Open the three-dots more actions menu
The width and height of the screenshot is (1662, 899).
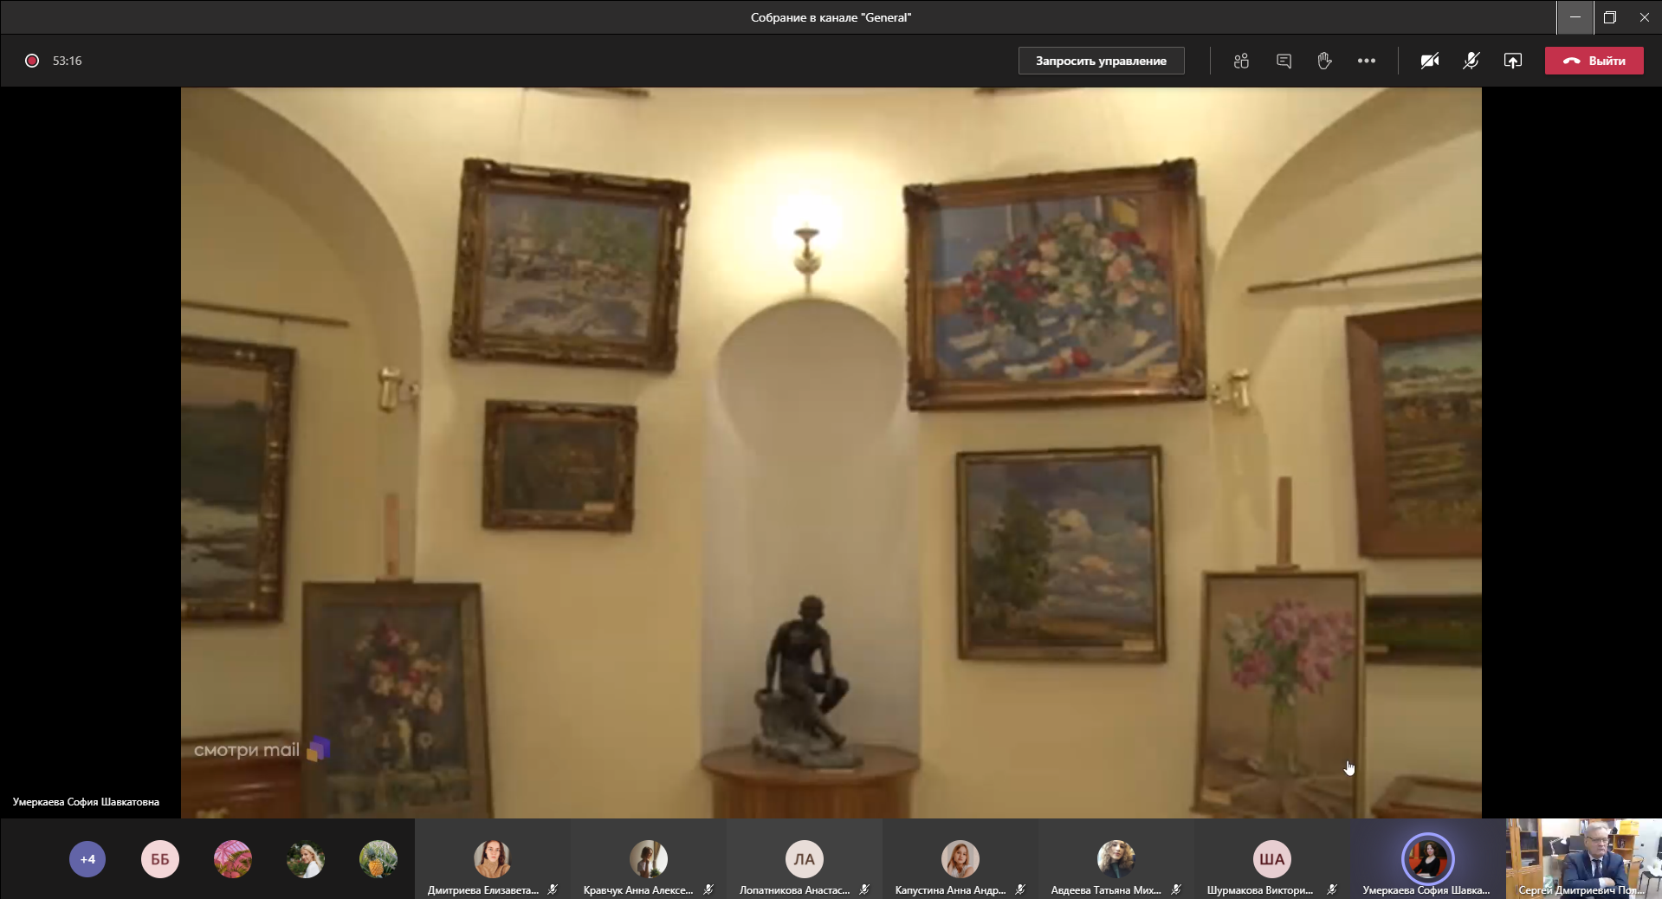[1367, 61]
